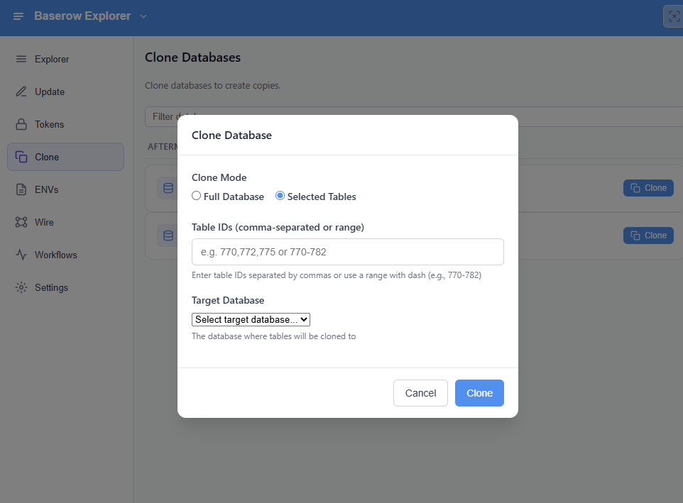This screenshot has width=683, height=503.
Task: Open the Select target database dropdown
Action: [x=251, y=320]
